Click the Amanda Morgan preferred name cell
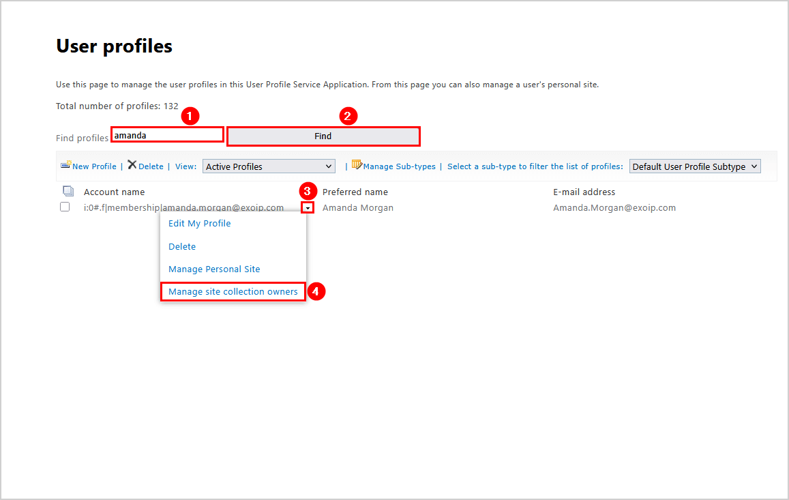 click(358, 208)
